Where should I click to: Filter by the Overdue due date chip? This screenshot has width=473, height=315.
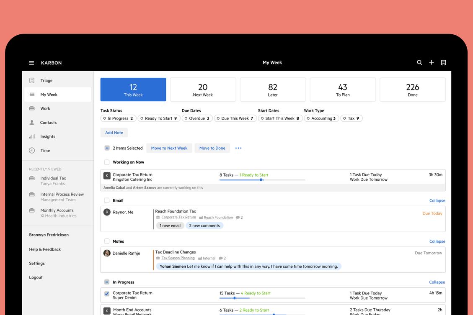pos(197,118)
